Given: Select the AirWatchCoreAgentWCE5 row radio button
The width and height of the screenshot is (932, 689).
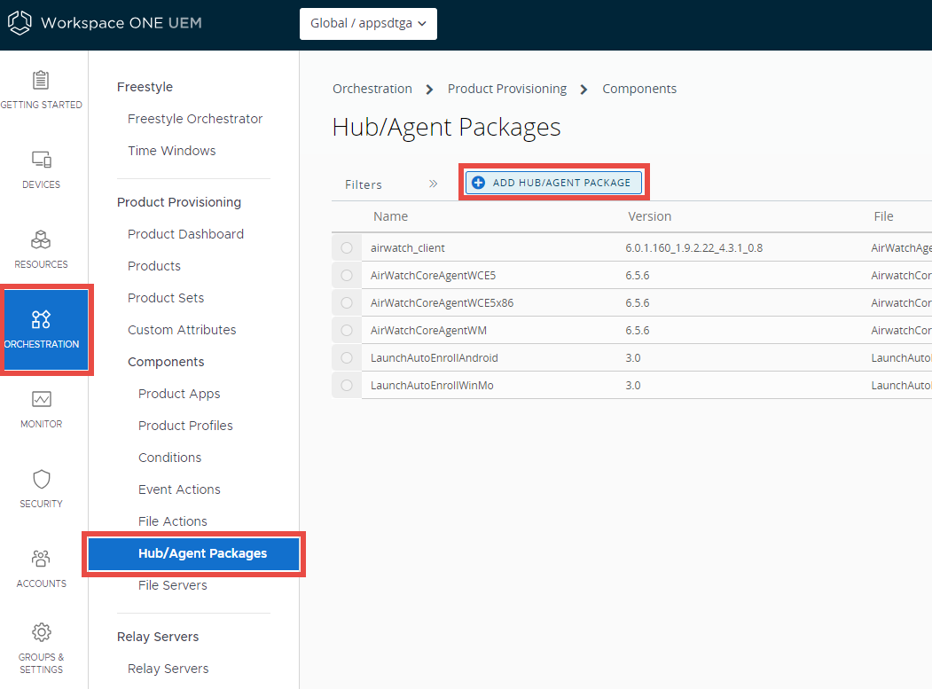Looking at the screenshot, I should coord(347,275).
